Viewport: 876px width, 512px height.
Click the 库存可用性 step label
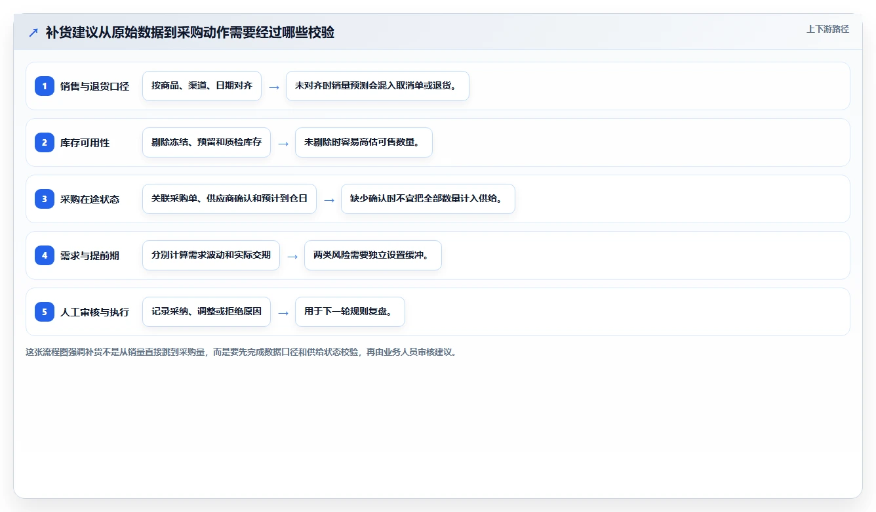(x=85, y=143)
